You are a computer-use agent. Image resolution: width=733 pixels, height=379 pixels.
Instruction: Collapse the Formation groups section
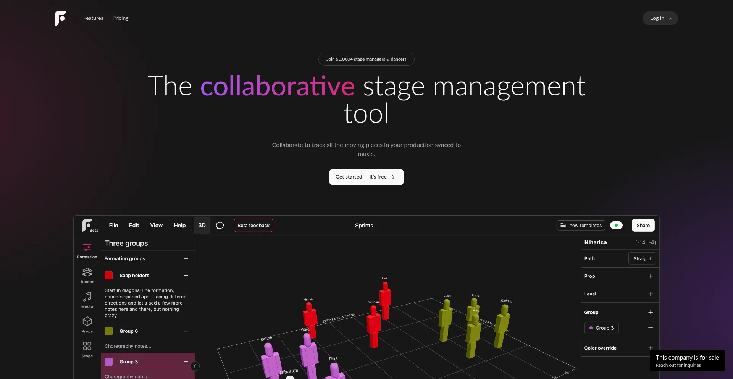(x=186, y=258)
